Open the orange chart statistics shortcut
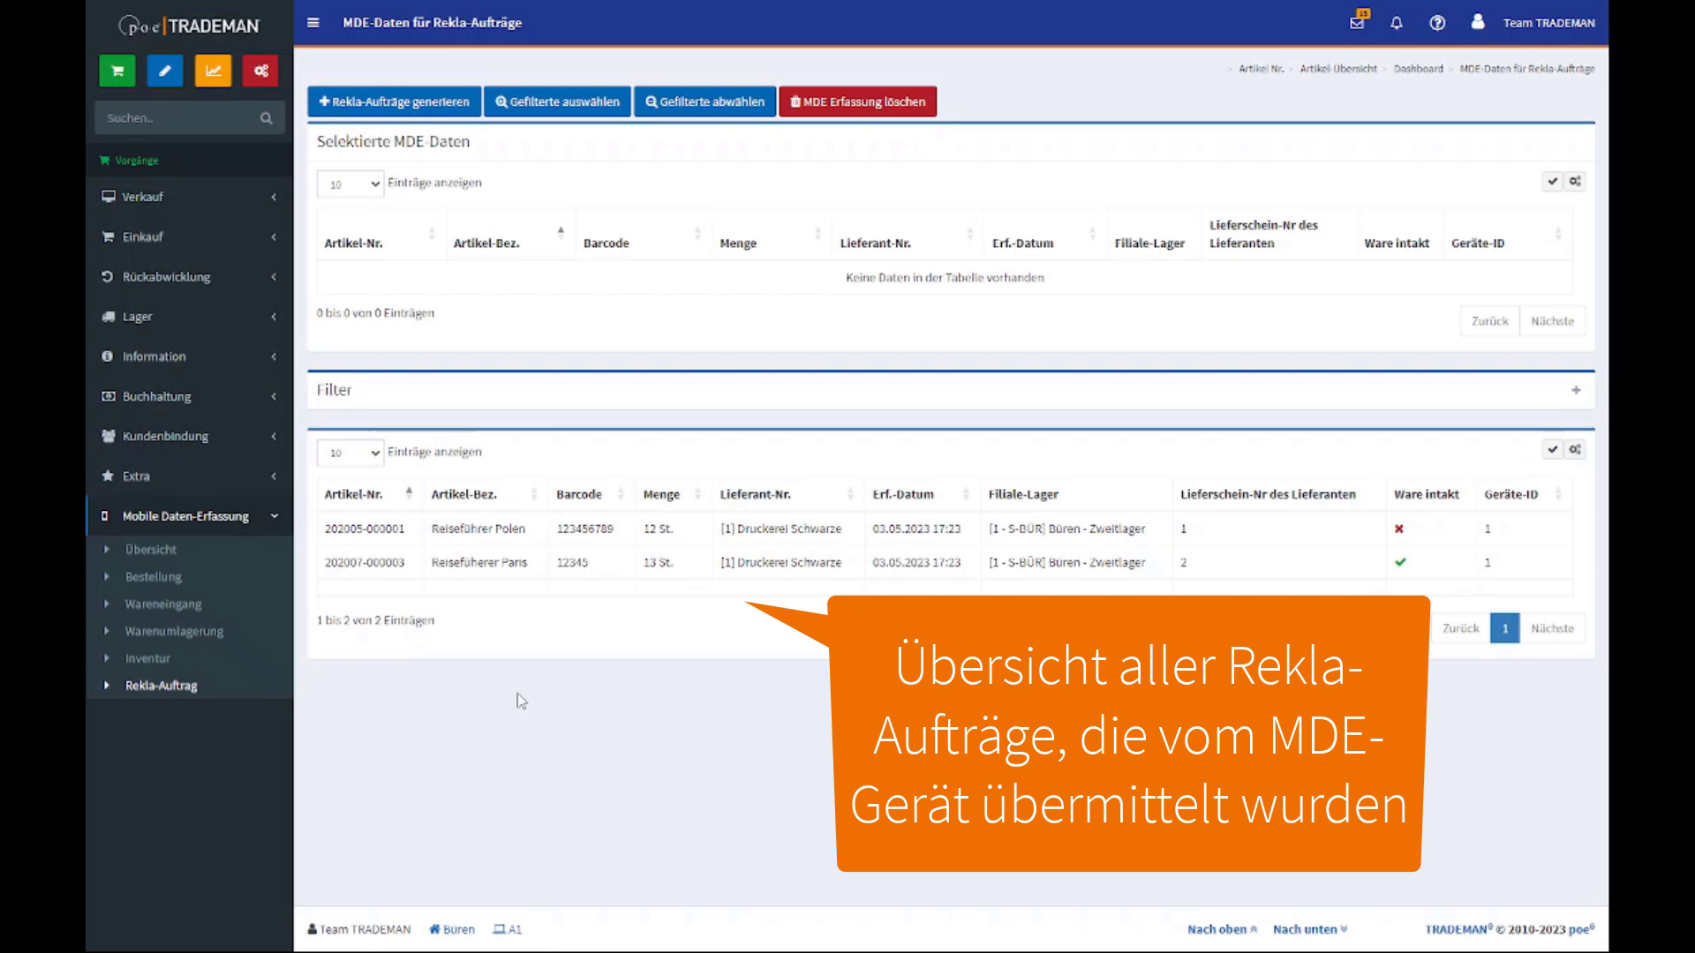This screenshot has width=1695, height=953. [x=213, y=71]
